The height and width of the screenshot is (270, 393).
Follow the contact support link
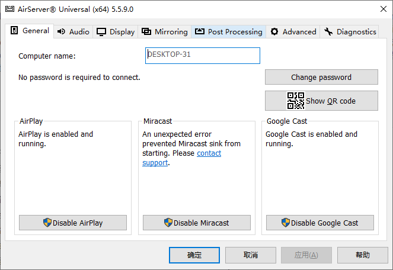[209, 153]
